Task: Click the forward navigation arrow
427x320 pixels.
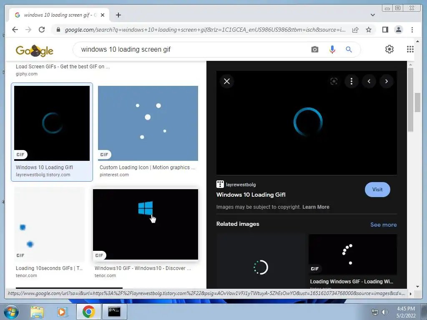Action: 28,30
